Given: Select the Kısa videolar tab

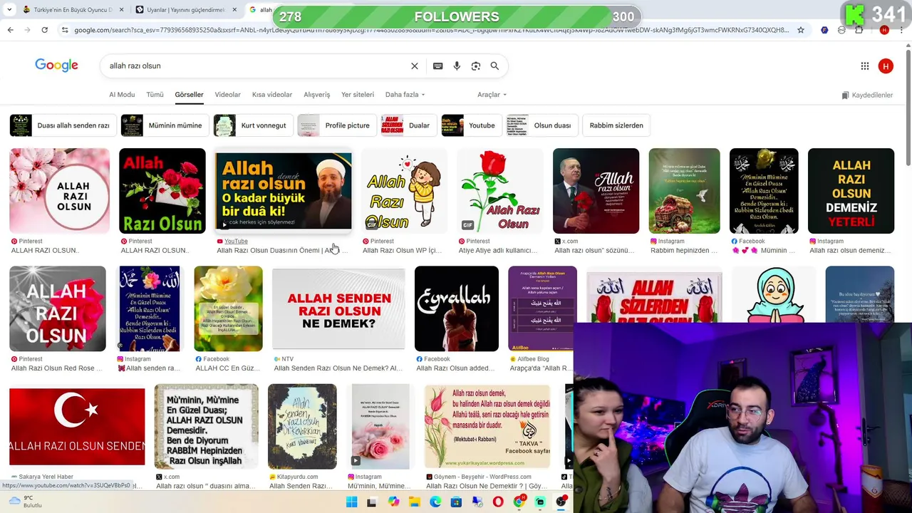Looking at the screenshot, I should click(272, 94).
